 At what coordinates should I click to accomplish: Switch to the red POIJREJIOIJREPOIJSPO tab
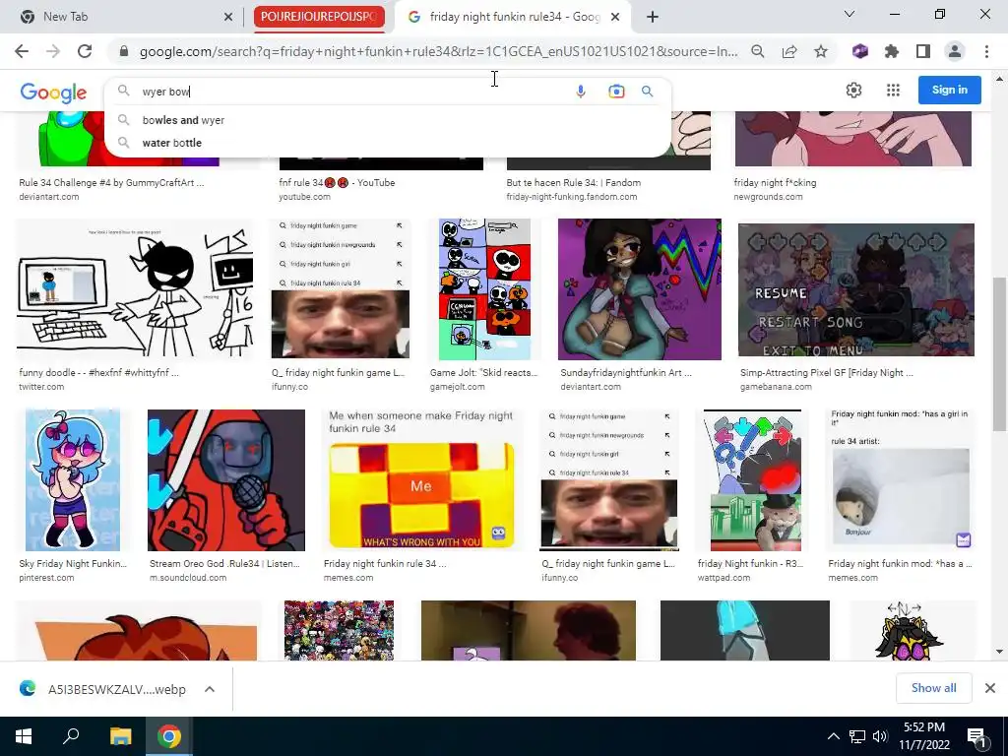pos(319,17)
